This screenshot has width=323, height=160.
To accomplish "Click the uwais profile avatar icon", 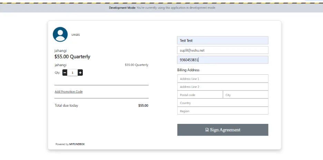I will [60, 34].
